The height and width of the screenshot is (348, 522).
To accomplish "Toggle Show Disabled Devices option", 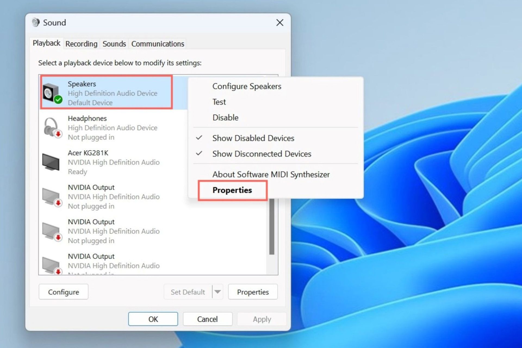I will point(254,138).
